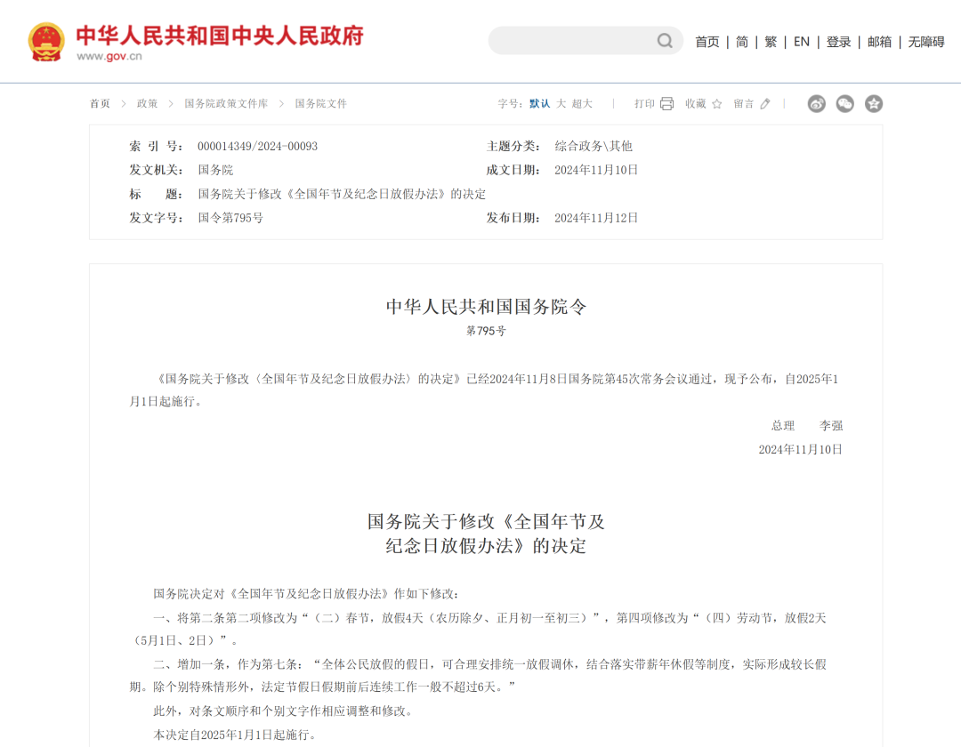Screen dimensions: 961x747
Task: Switch to the English (EN) version
Action: point(801,41)
